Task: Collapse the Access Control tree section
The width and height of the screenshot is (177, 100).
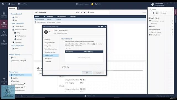Action: pyautogui.click(x=10, y=14)
